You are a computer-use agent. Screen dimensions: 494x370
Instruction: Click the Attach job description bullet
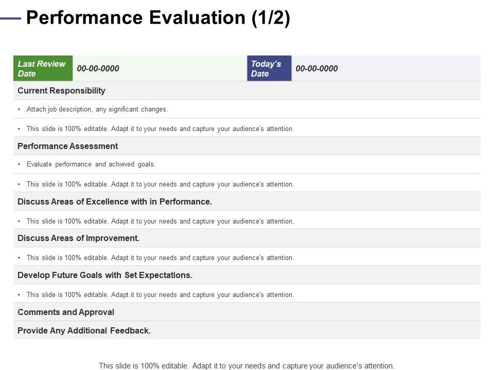pyautogui.click(x=97, y=109)
